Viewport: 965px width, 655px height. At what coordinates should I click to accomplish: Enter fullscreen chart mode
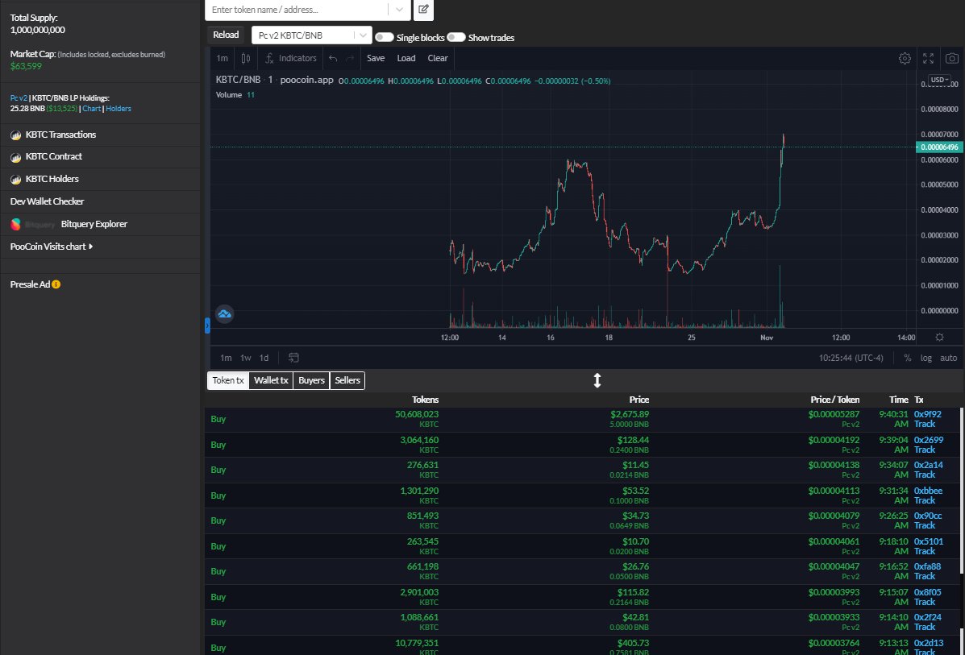[x=928, y=59]
